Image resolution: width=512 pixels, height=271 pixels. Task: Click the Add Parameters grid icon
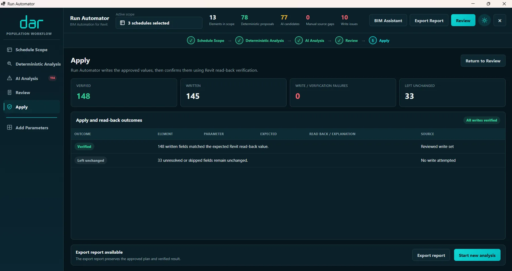(x=9, y=128)
